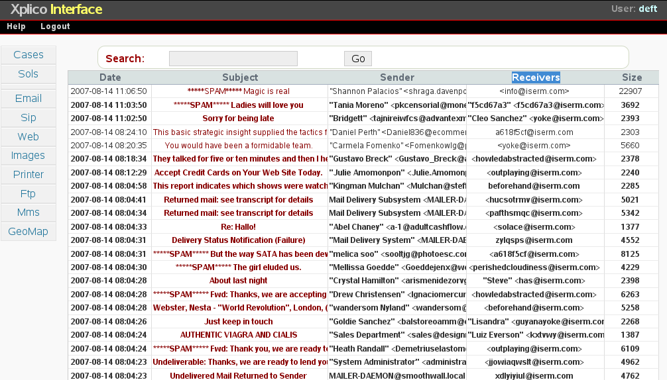Open the Web sidebar section

pyautogui.click(x=29, y=137)
